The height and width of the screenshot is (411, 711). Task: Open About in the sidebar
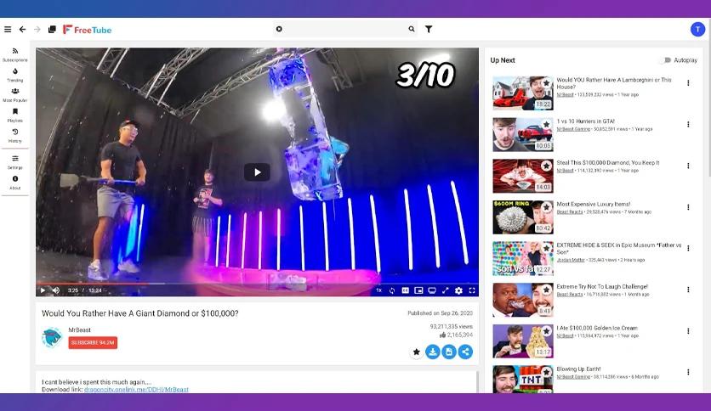click(x=15, y=183)
